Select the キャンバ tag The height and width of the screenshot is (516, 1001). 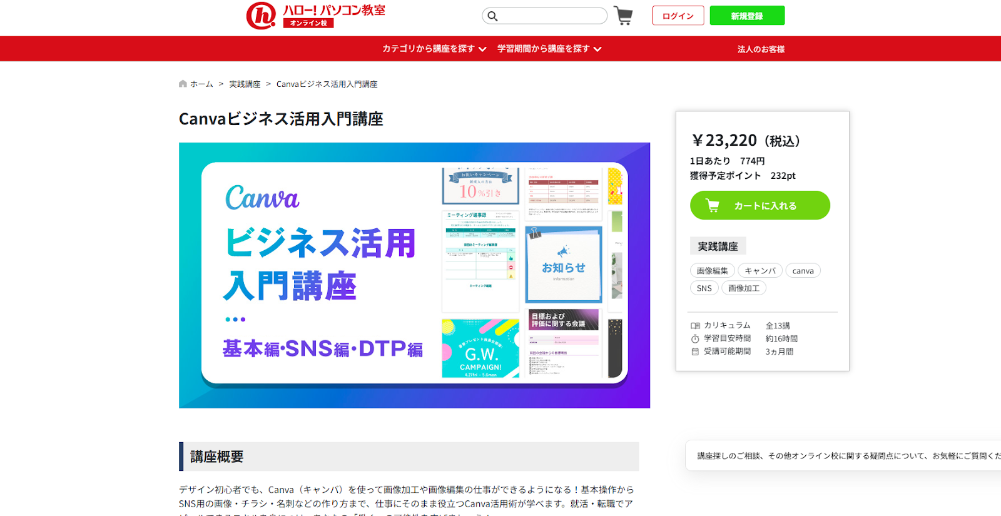[x=760, y=271]
